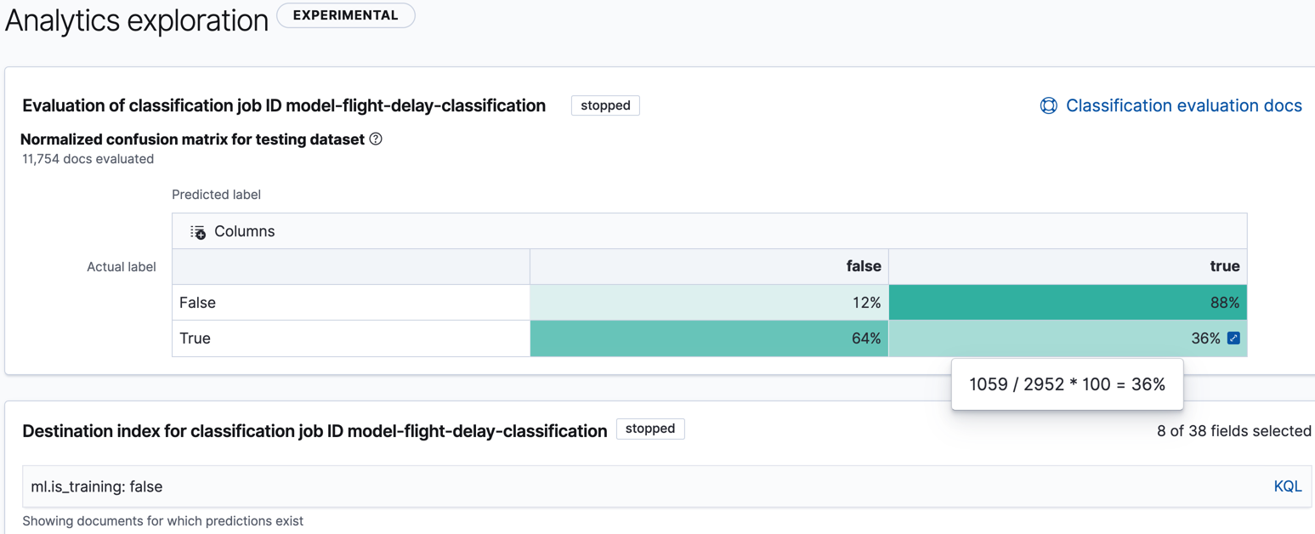Click the help icon beside Normalized confusion matrix
The image size is (1315, 534).
coord(377,139)
